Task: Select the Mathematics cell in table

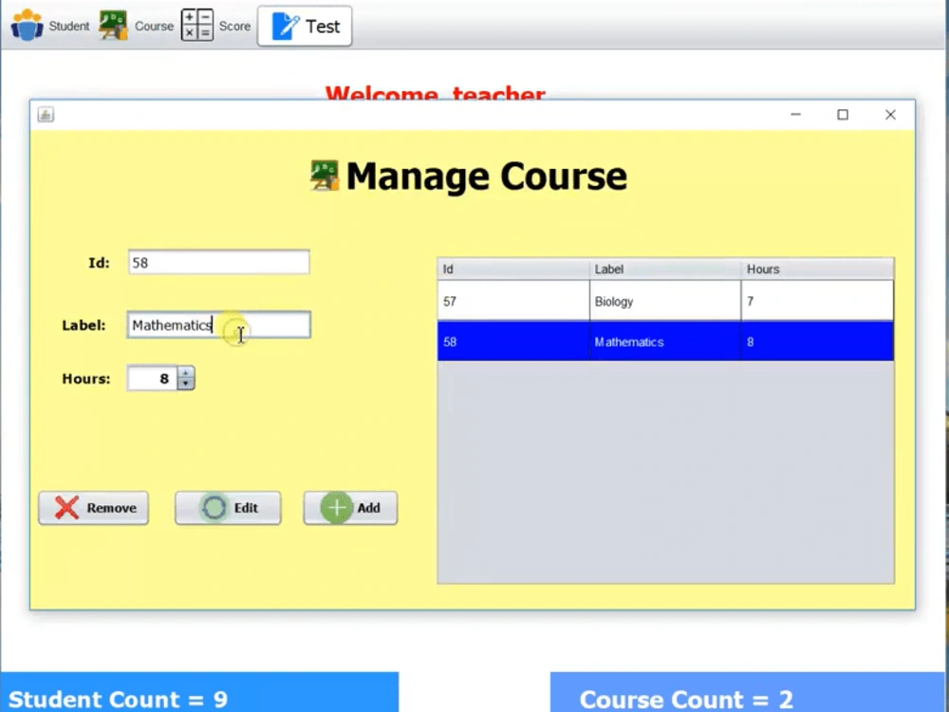Action: tap(665, 342)
